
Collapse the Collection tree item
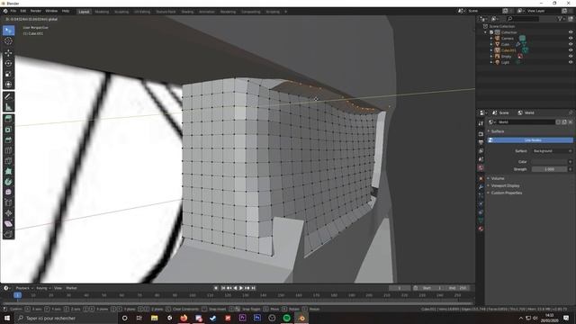point(486,32)
